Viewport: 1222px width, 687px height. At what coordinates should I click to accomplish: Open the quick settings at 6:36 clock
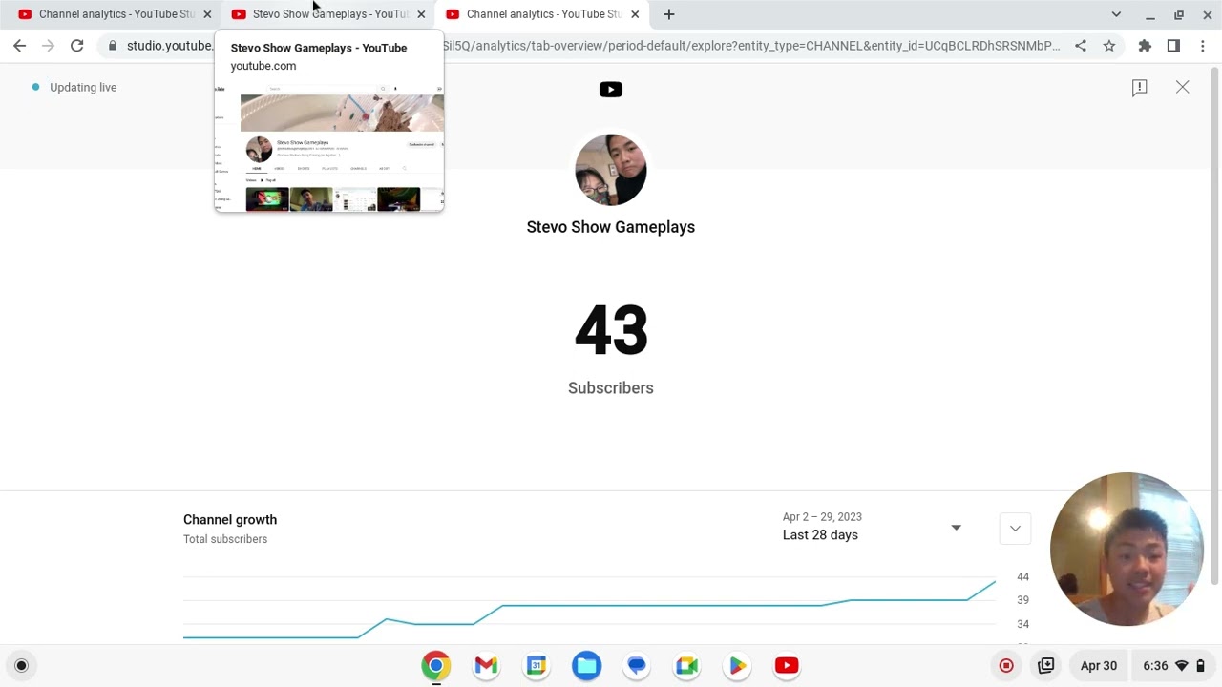pos(1175,666)
